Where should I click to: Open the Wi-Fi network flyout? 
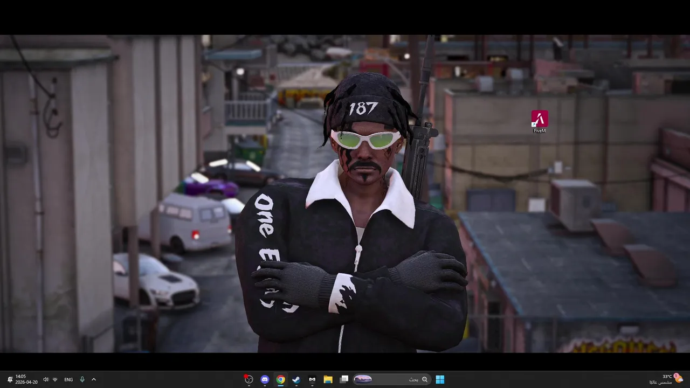click(x=55, y=379)
